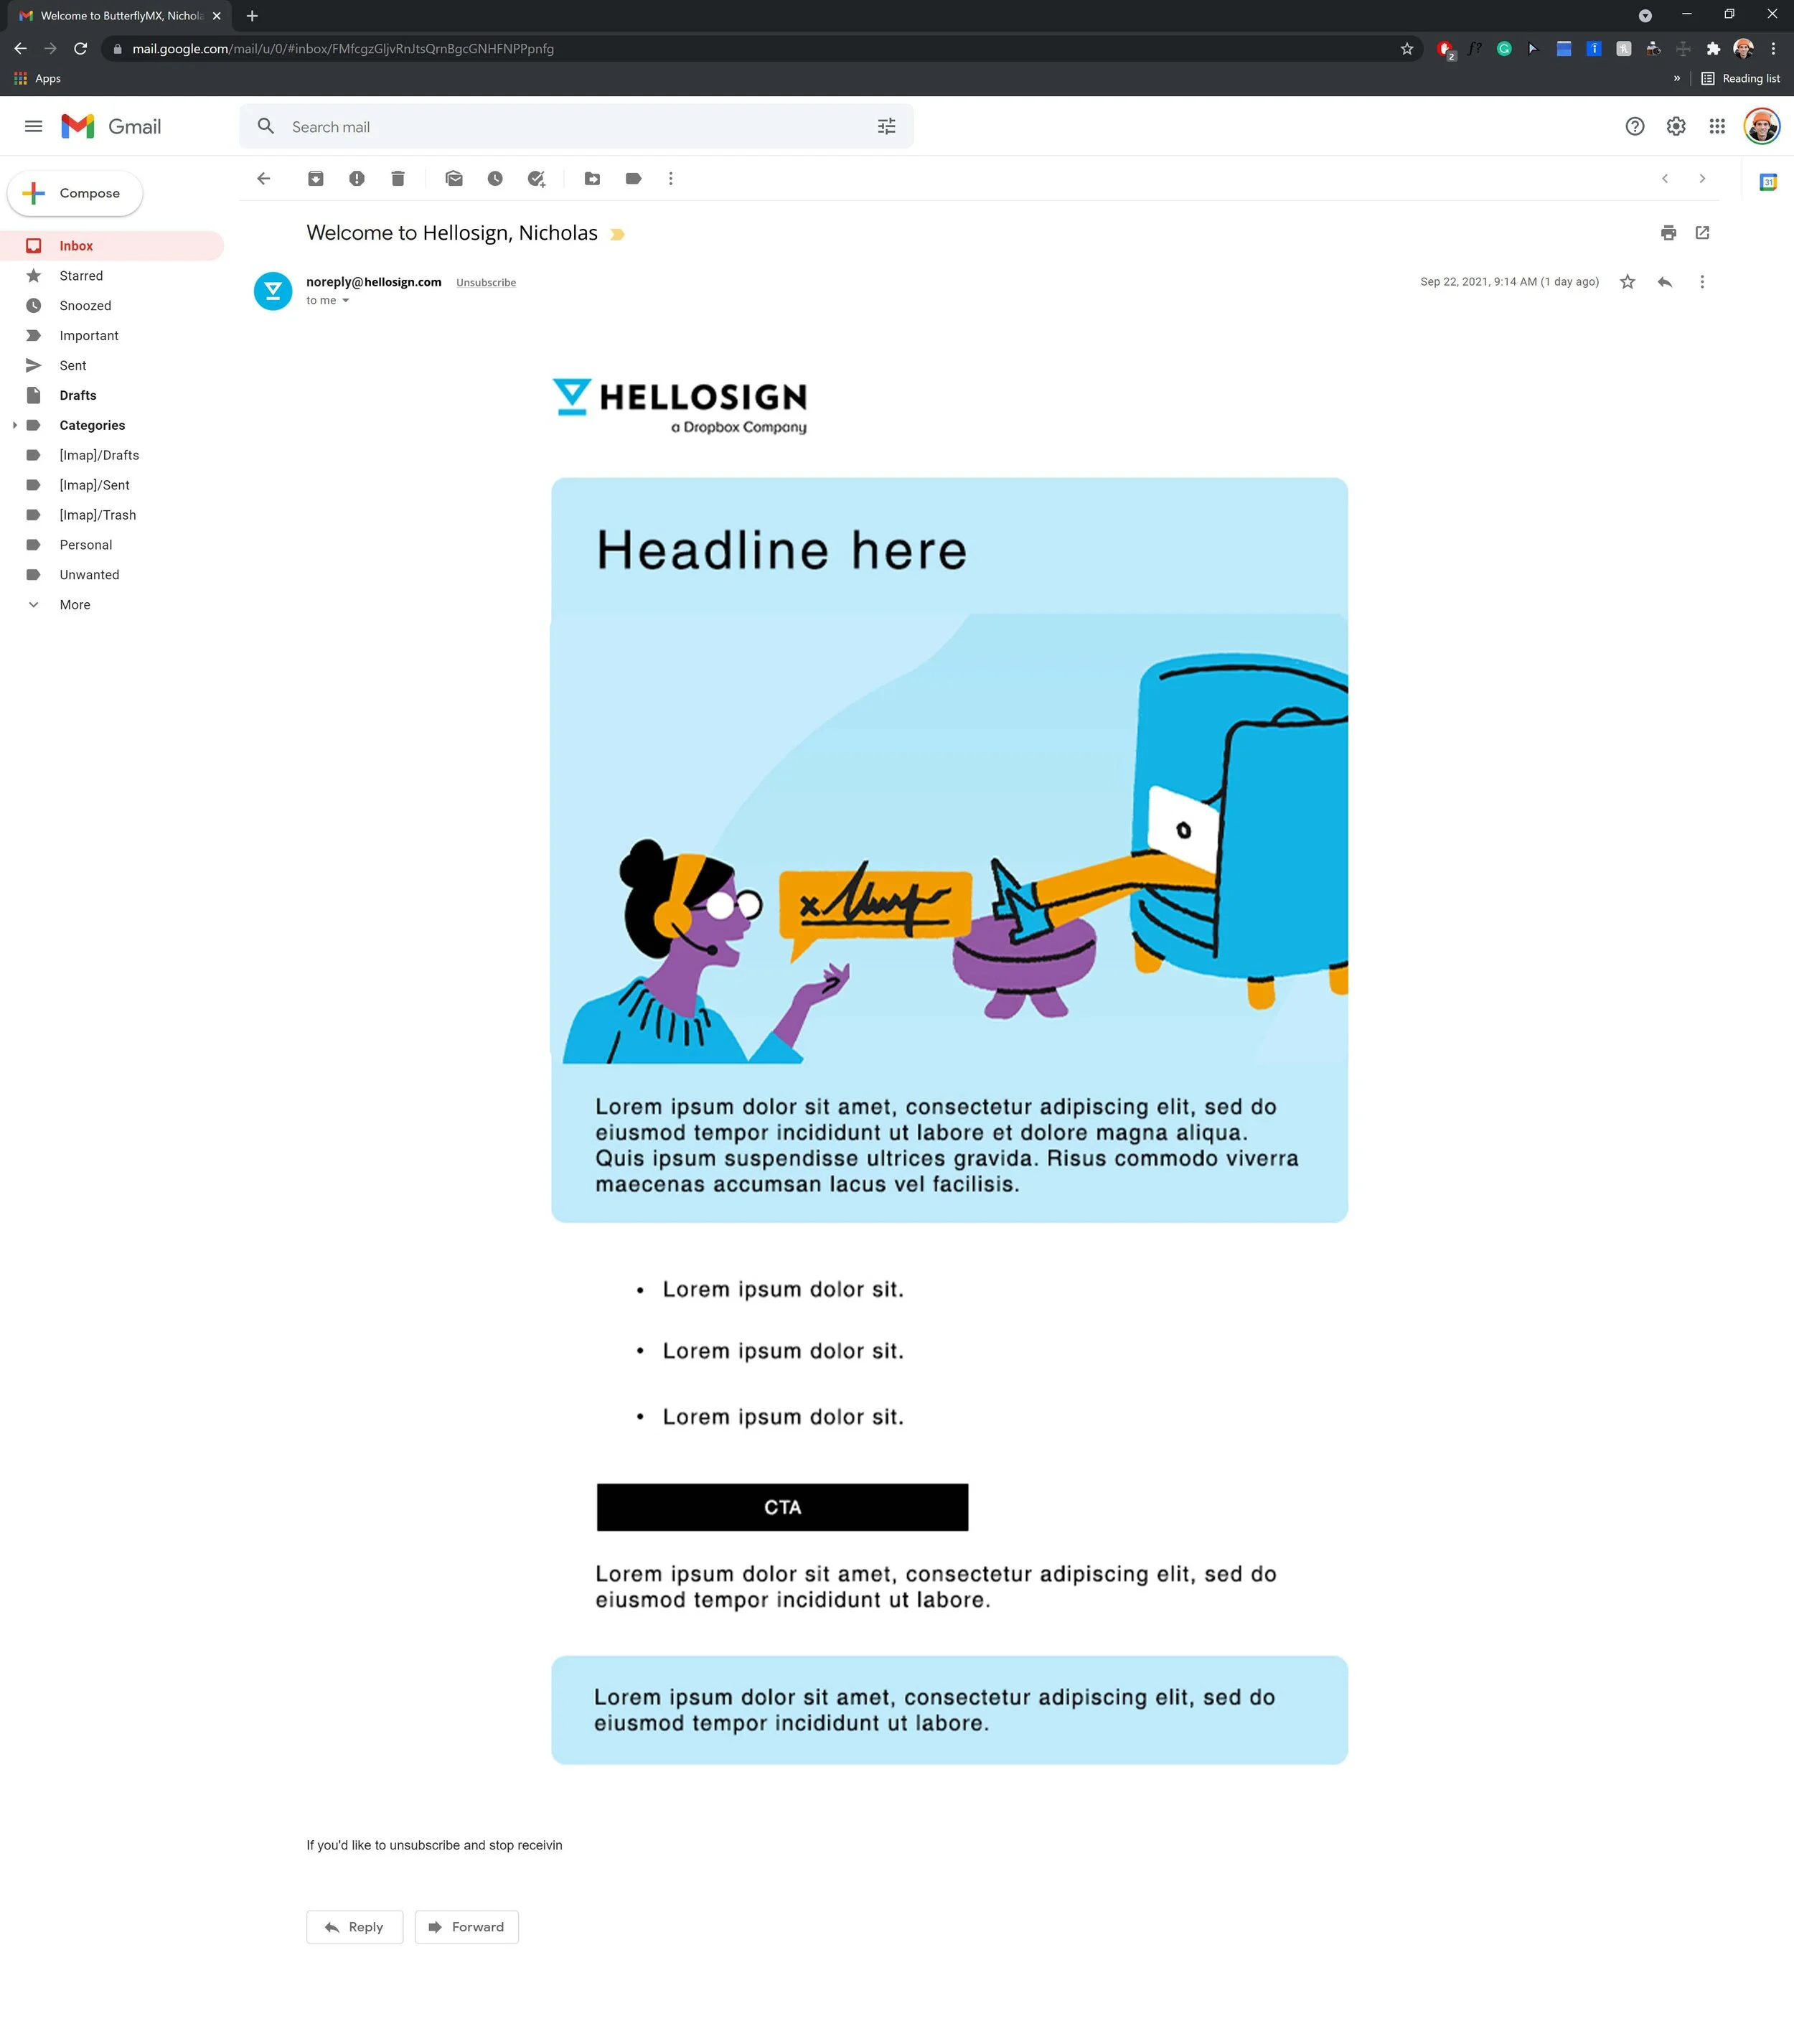Unsubscribe from Hellosign emails
Image resolution: width=1794 pixels, height=2044 pixels.
[x=486, y=282]
